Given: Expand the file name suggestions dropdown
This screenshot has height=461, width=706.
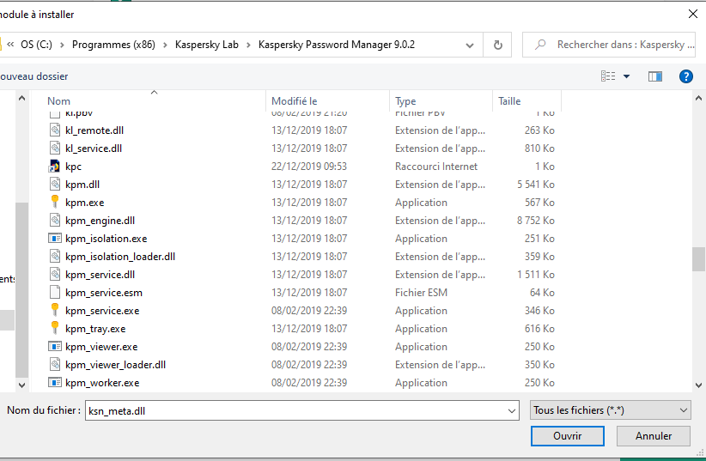Looking at the screenshot, I should pos(511,410).
